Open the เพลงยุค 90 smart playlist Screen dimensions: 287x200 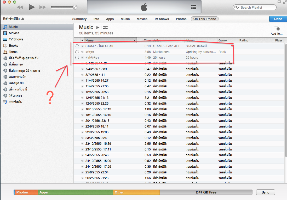click(37, 83)
